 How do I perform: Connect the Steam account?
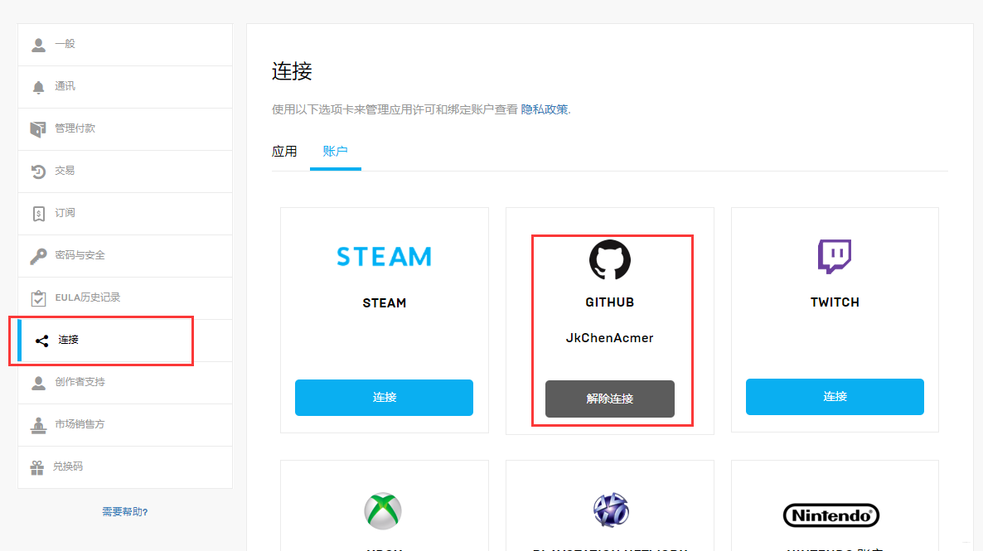coord(385,398)
